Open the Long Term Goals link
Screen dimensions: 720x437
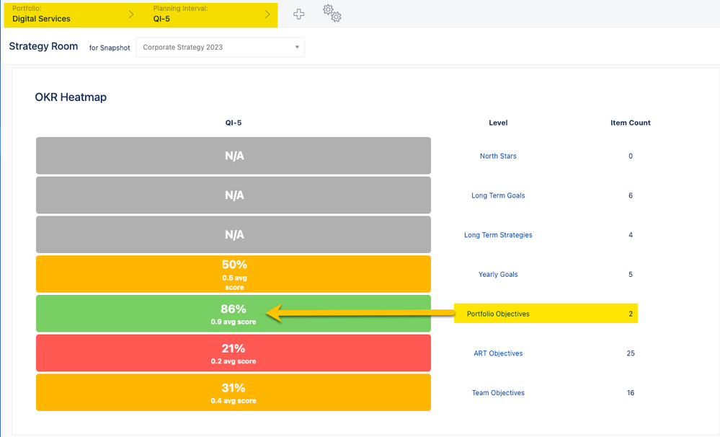498,195
